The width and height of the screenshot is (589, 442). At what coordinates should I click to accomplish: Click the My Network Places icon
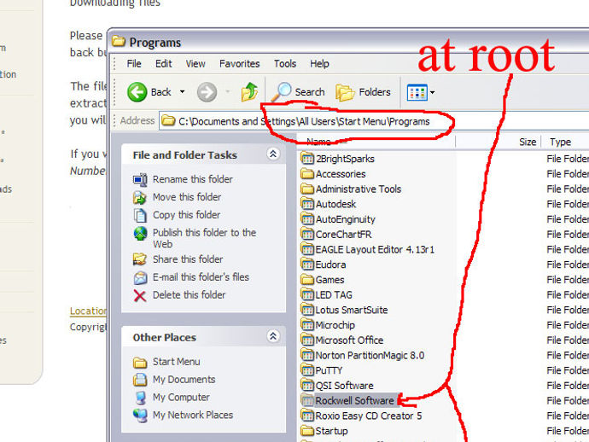pos(140,416)
